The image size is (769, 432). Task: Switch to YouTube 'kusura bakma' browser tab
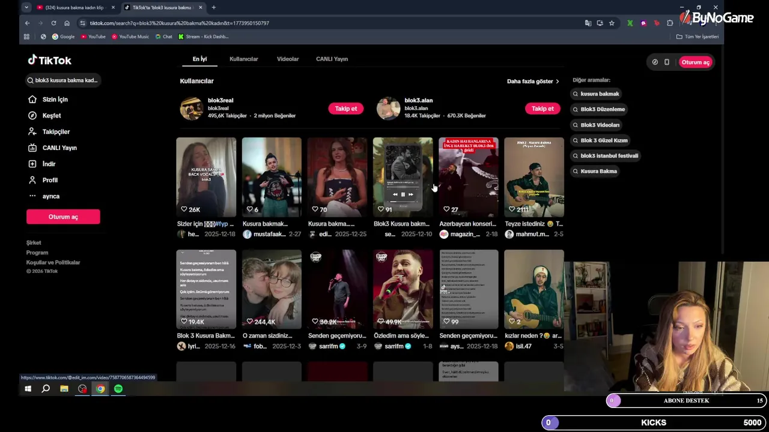point(74,7)
